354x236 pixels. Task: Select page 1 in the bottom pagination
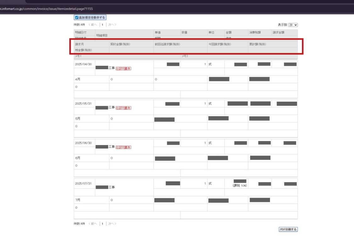pos(102,224)
